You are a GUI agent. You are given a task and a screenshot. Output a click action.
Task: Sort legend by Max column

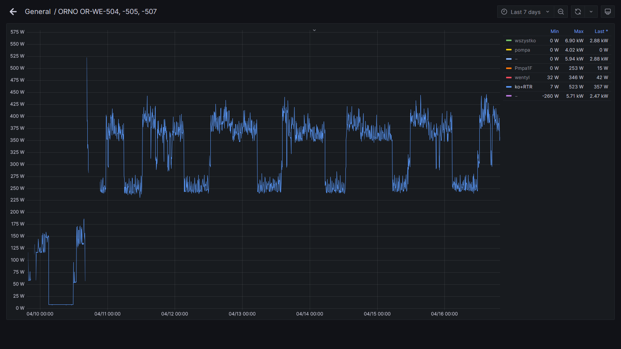point(578,31)
